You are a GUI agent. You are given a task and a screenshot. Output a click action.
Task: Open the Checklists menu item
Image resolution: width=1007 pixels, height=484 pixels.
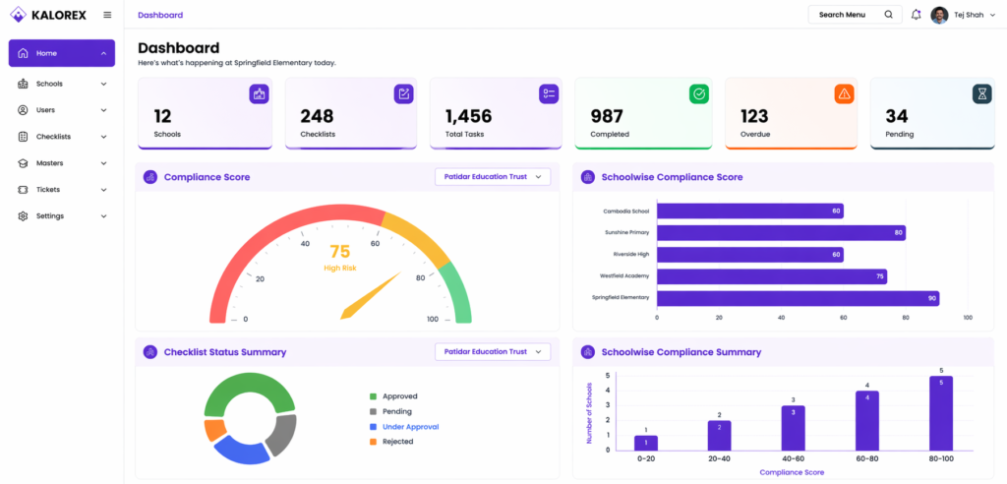click(62, 137)
